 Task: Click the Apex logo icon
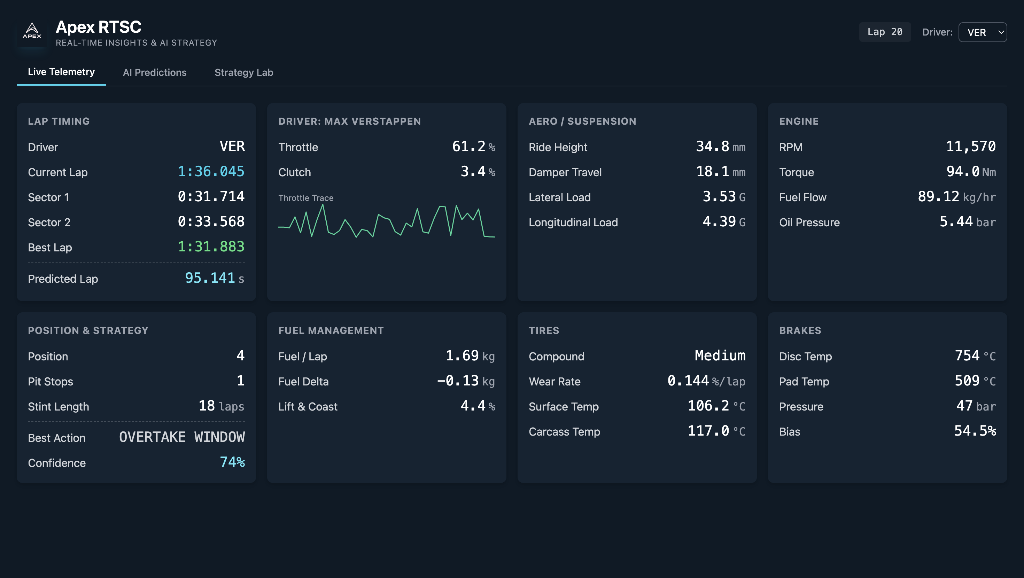pos(32,31)
